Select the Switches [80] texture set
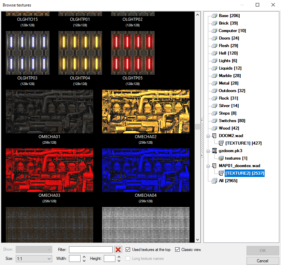 click(232, 121)
